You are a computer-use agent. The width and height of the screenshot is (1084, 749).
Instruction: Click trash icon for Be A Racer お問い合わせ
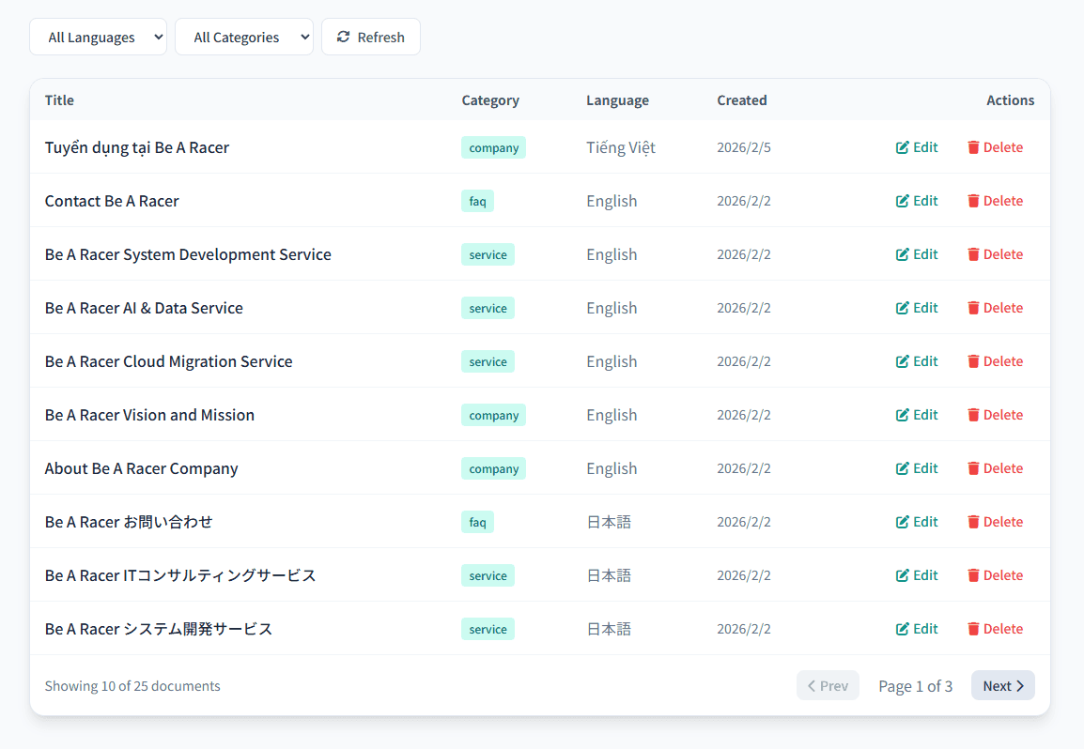click(x=973, y=522)
